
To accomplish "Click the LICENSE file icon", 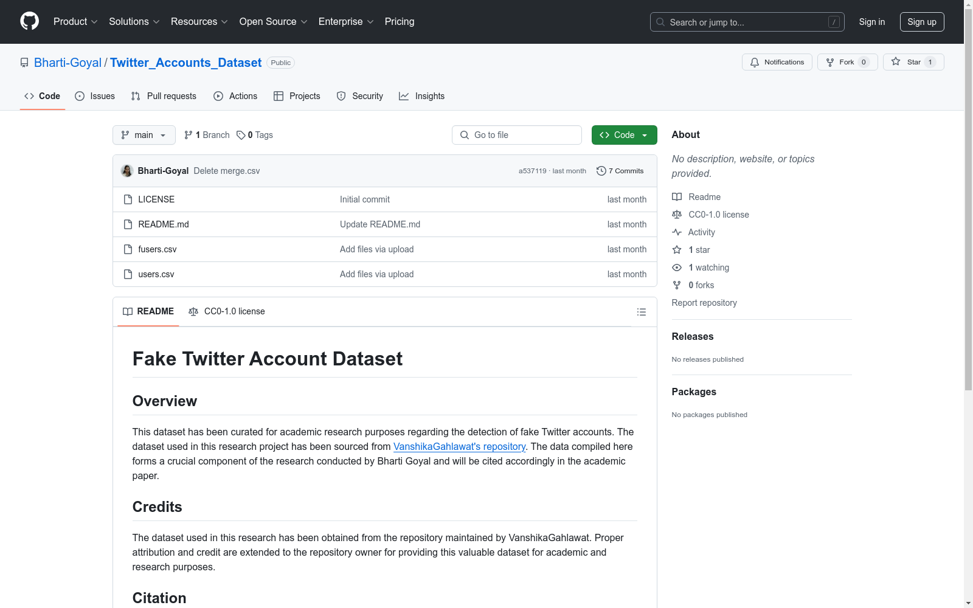I will (128, 199).
